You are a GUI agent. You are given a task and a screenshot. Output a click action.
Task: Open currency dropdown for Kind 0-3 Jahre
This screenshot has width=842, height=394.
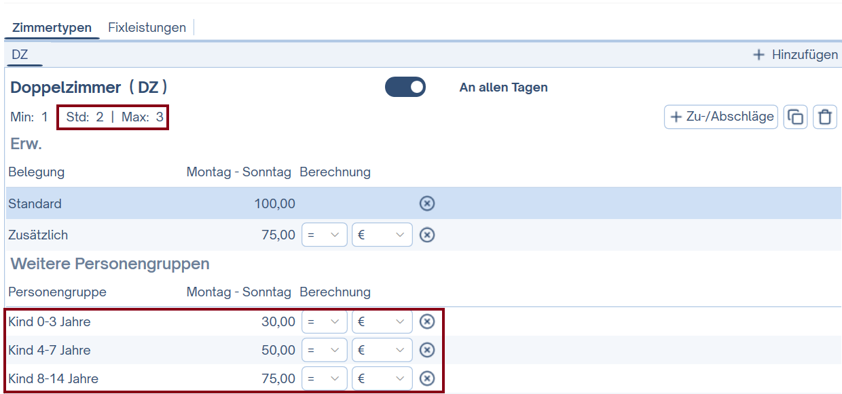382,321
